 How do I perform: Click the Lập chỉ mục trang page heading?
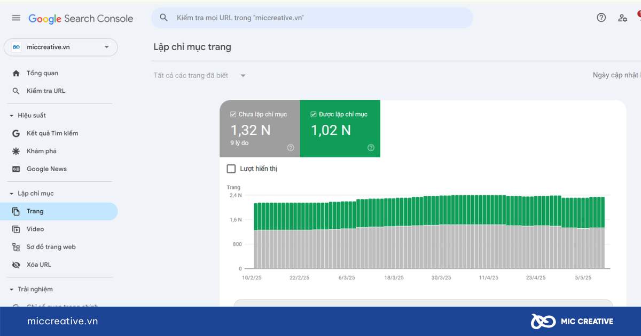tap(192, 47)
